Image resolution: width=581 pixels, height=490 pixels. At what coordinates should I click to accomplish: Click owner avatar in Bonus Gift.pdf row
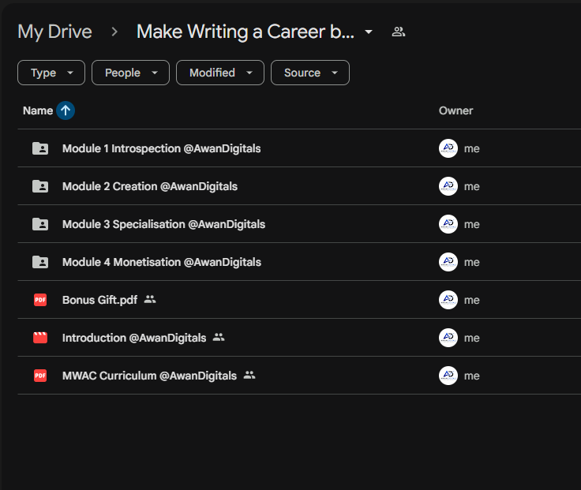coord(448,300)
